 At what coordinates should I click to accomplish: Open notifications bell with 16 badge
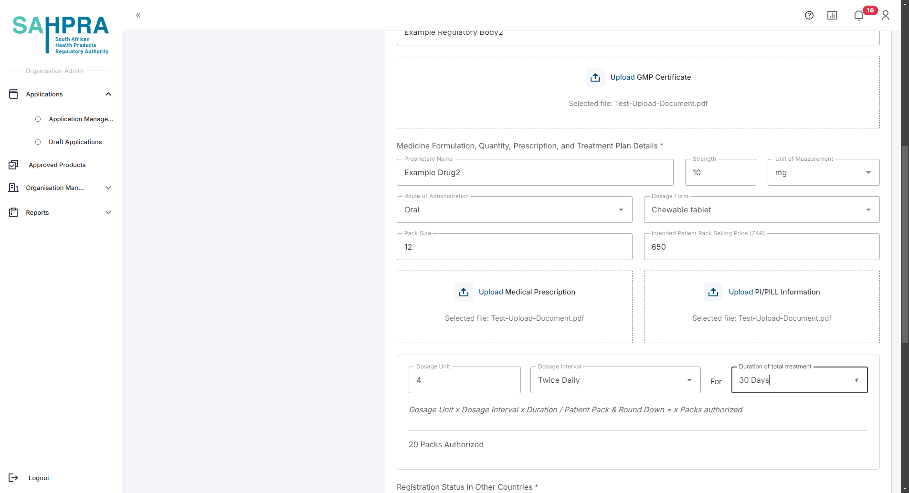tap(859, 15)
